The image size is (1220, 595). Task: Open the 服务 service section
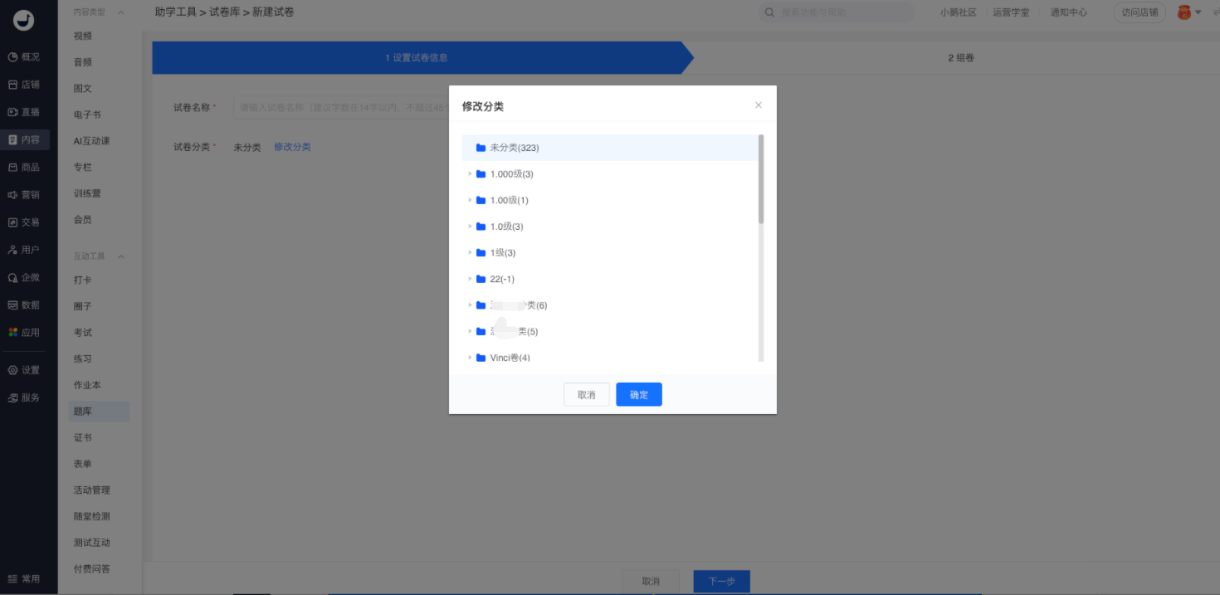[24, 397]
